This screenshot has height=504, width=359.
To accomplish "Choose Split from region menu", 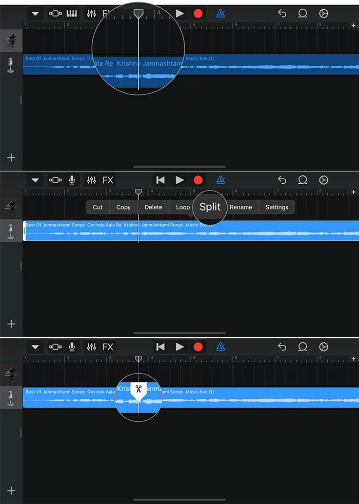I will 210,207.
